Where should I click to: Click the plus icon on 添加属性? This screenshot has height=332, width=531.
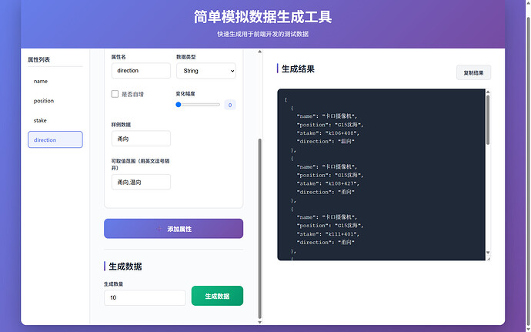159,229
